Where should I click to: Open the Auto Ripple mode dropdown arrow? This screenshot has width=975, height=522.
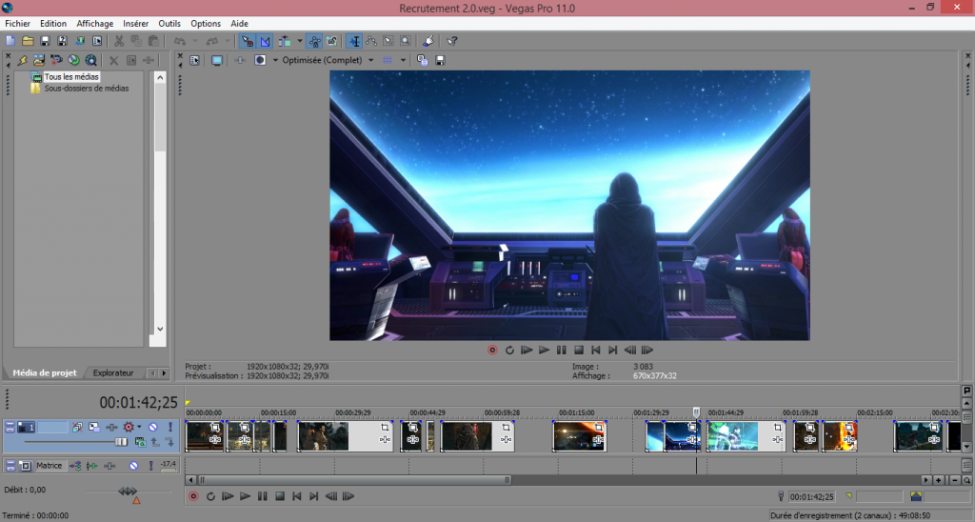coord(300,41)
